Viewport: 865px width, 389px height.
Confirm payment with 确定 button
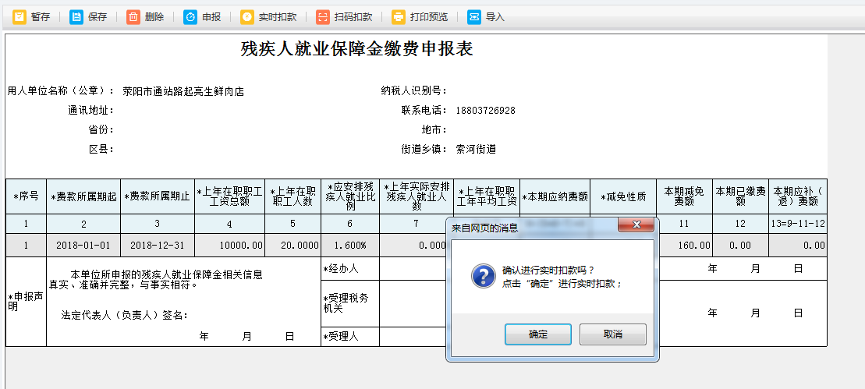pyautogui.click(x=537, y=334)
